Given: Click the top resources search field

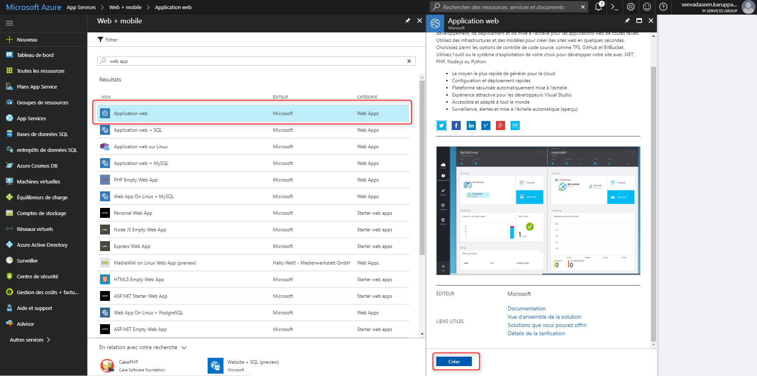Looking at the screenshot, I should pos(508,7).
